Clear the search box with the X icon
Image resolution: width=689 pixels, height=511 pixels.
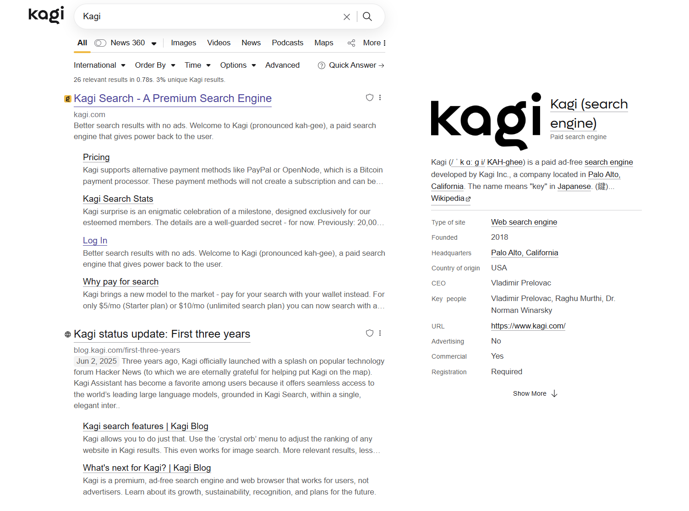347,17
